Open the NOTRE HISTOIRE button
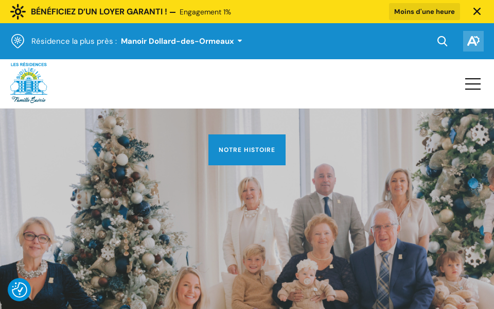The height and width of the screenshot is (309, 494). (x=246, y=150)
